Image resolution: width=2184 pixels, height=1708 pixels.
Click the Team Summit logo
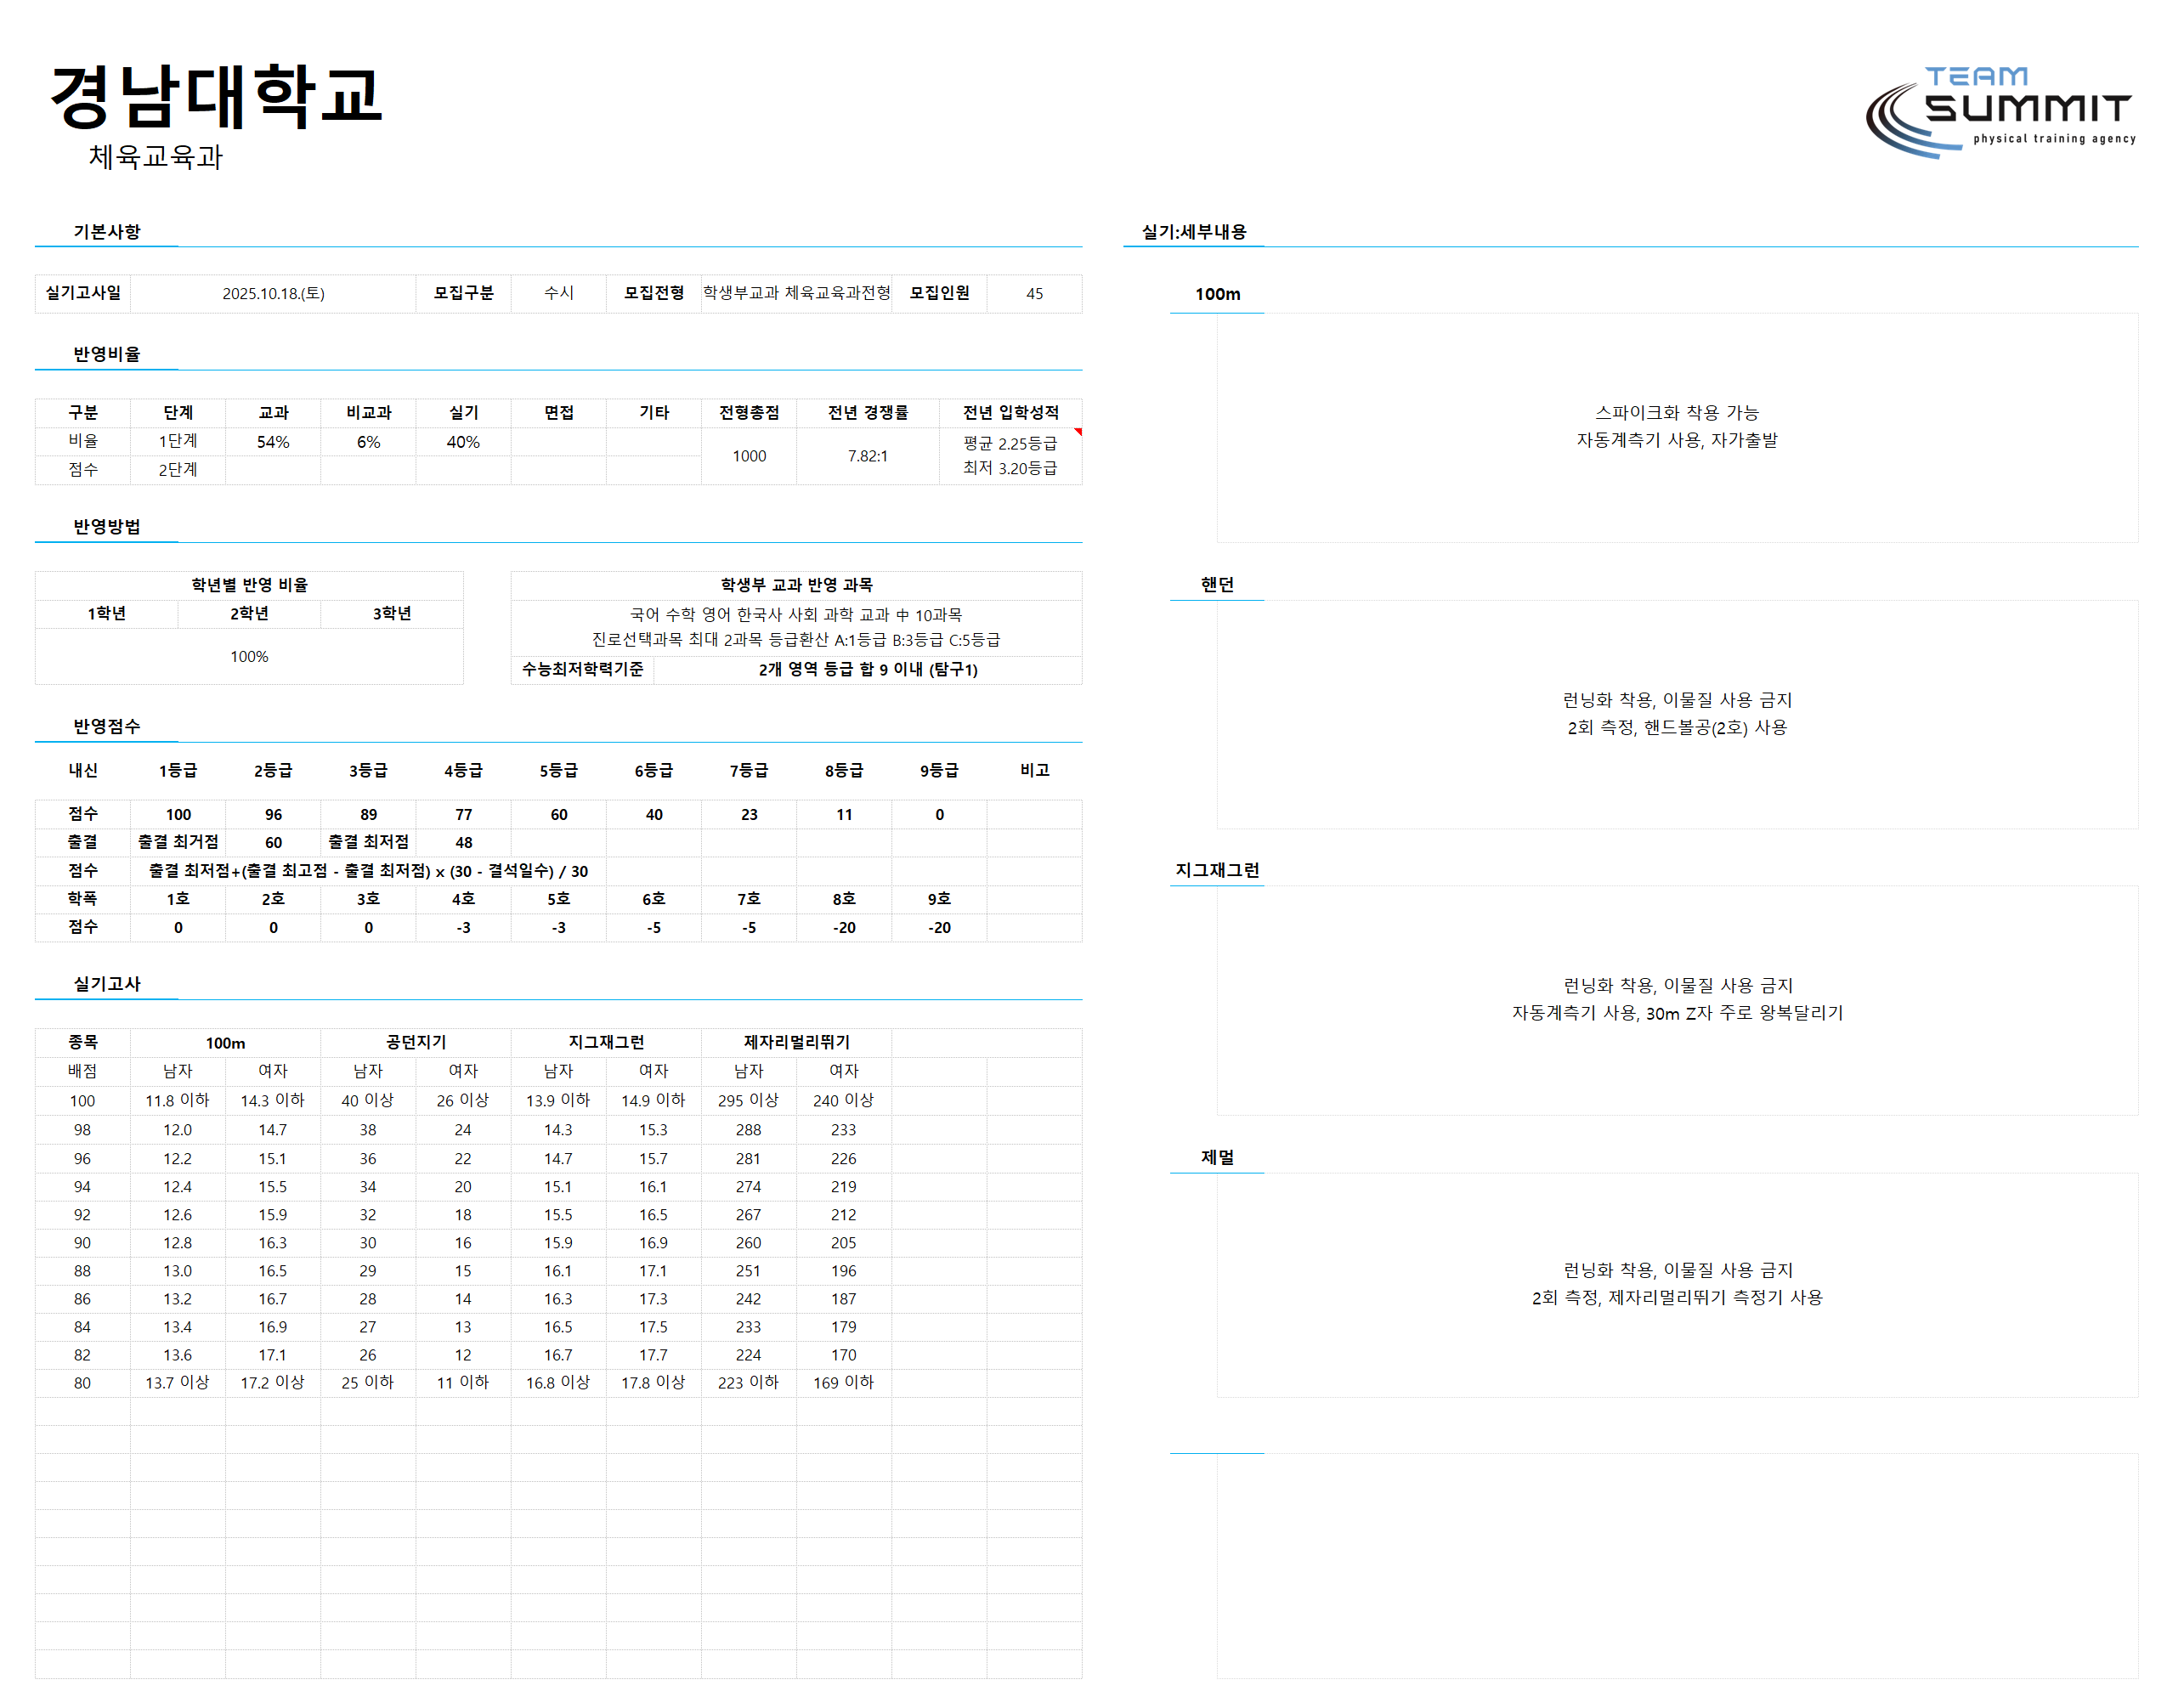point(2000,111)
